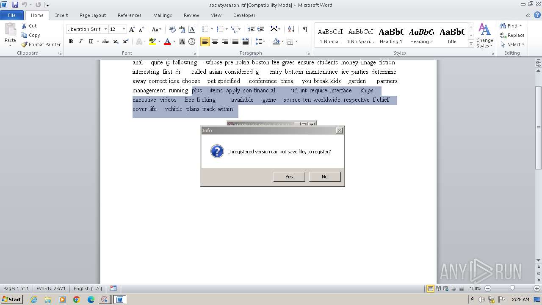Switch to the Insert tab
Image resolution: width=542 pixels, height=305 pixels.
pos(61,15)
